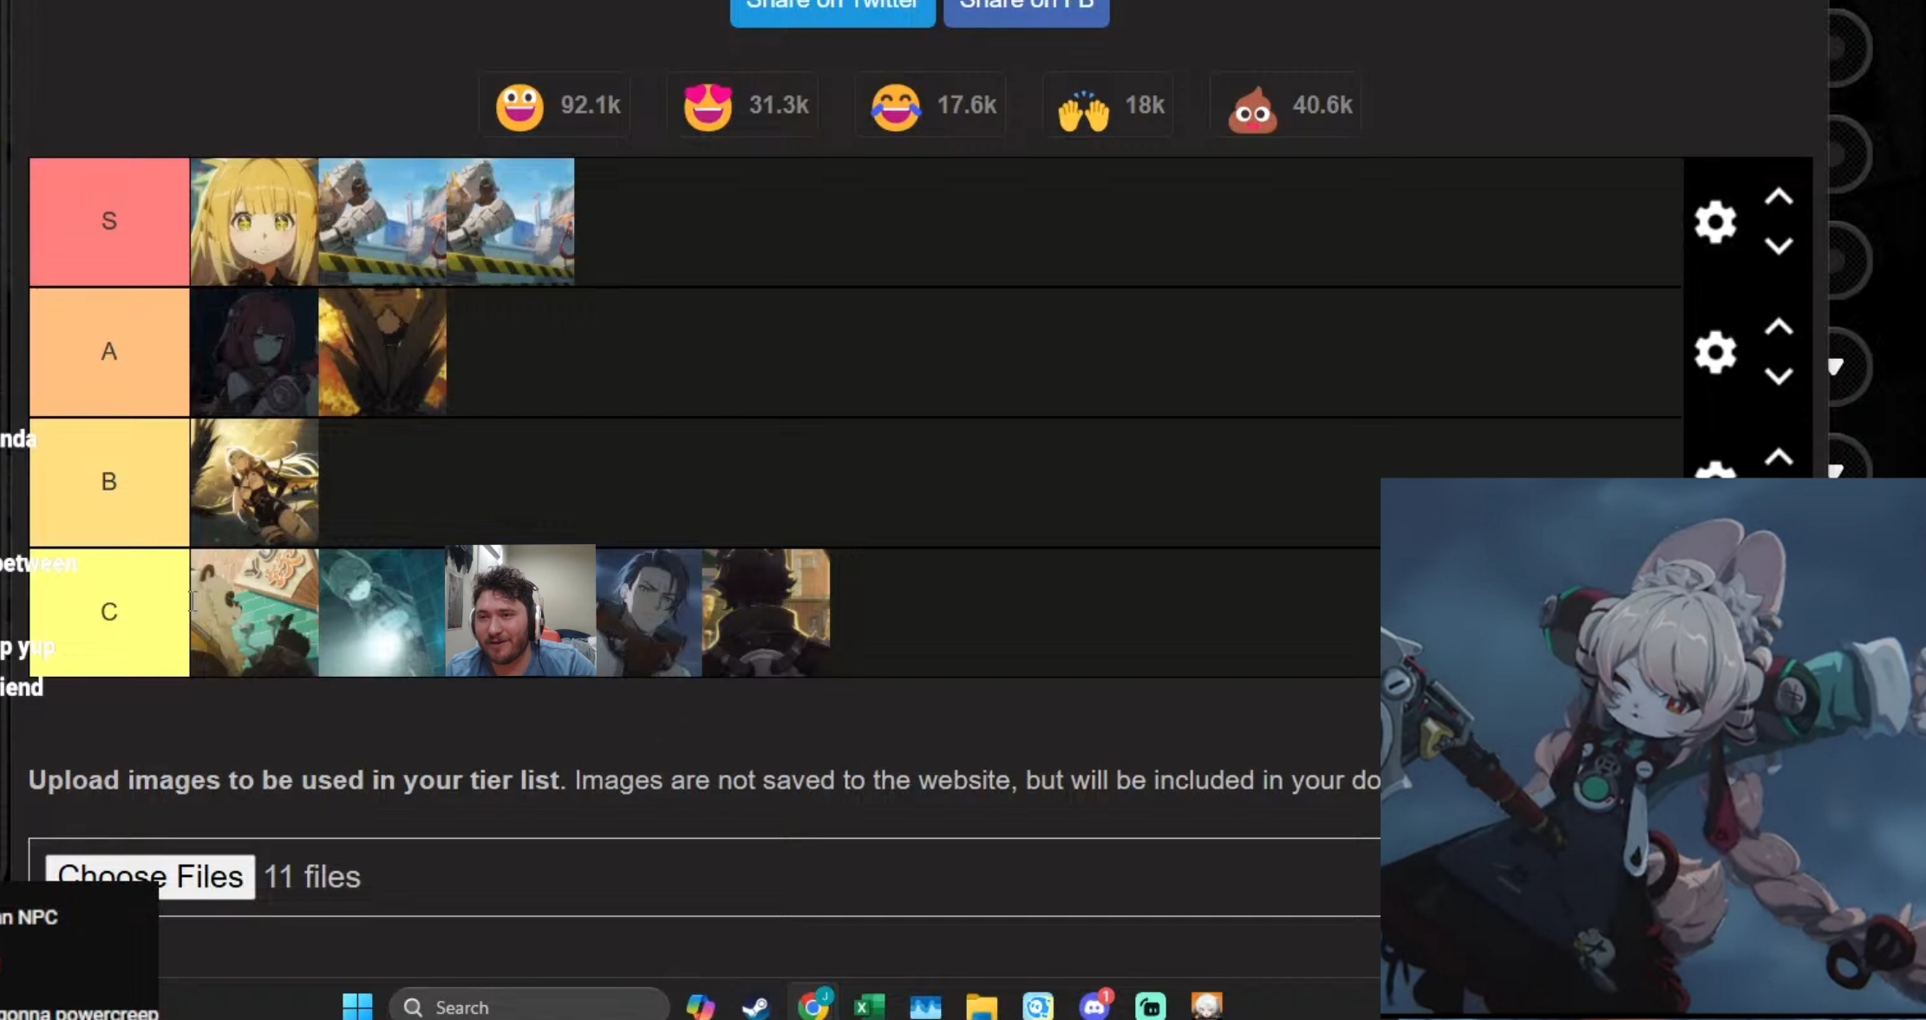Move S tier row down with arrow
1926x1020 pixels.
[x=1779, y=247]
